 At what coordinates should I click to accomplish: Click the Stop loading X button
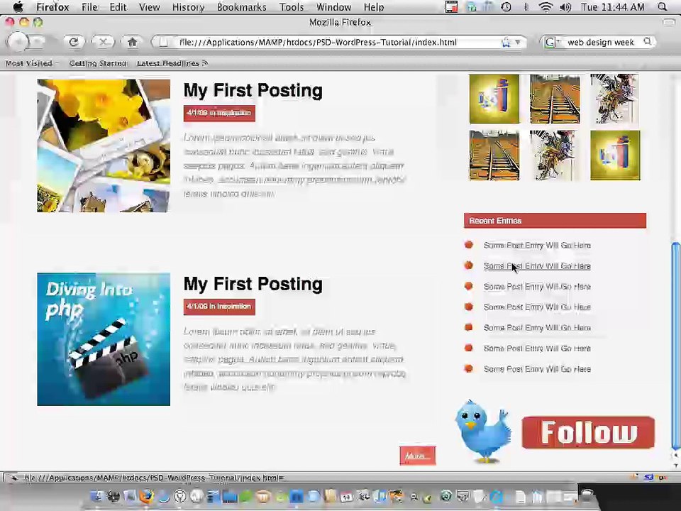103,42
